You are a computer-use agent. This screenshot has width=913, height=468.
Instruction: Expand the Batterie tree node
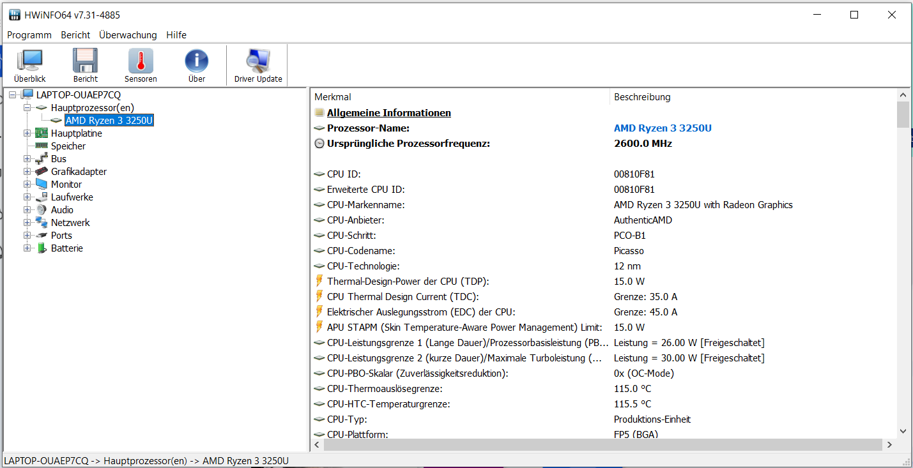coord(27,248)
